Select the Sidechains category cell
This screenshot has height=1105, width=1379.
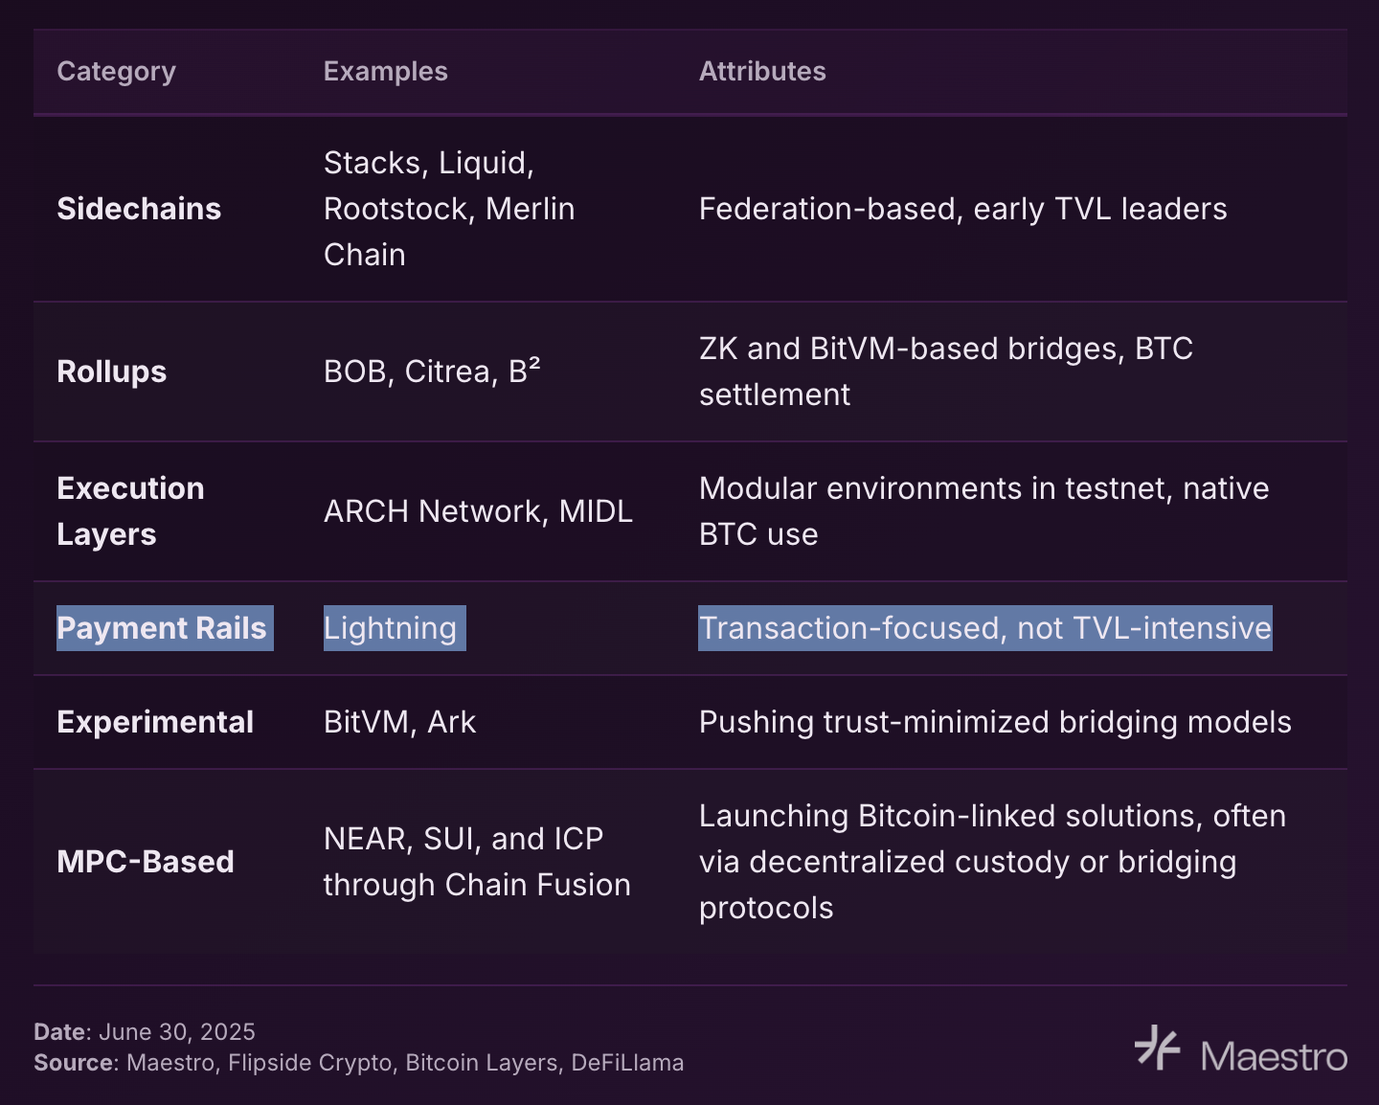(139, 209)
